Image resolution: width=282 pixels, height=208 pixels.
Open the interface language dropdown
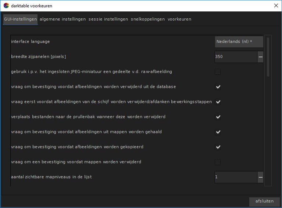coord(239,42)
